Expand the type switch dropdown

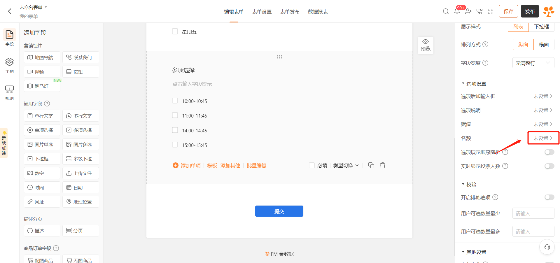[x=346, y=165]
